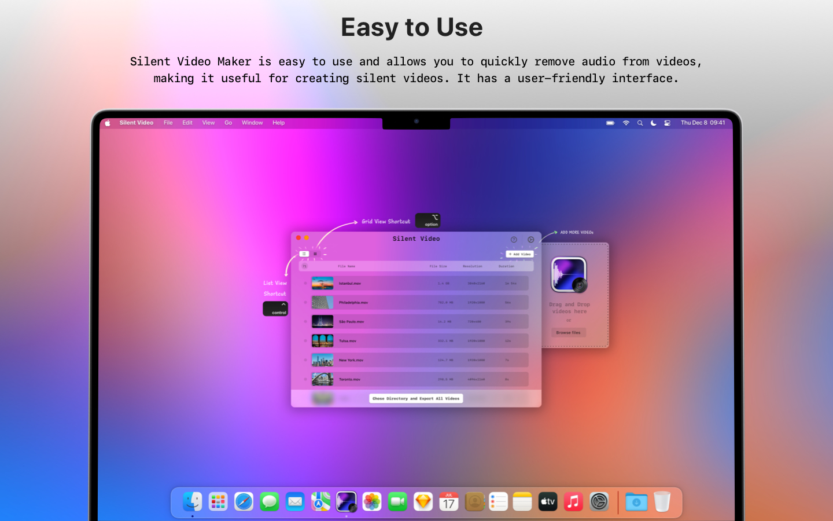The width and height of the screenshot is (833, 521).
Task: Open Silent Video from the dock
Action: (x=347, y=501)
